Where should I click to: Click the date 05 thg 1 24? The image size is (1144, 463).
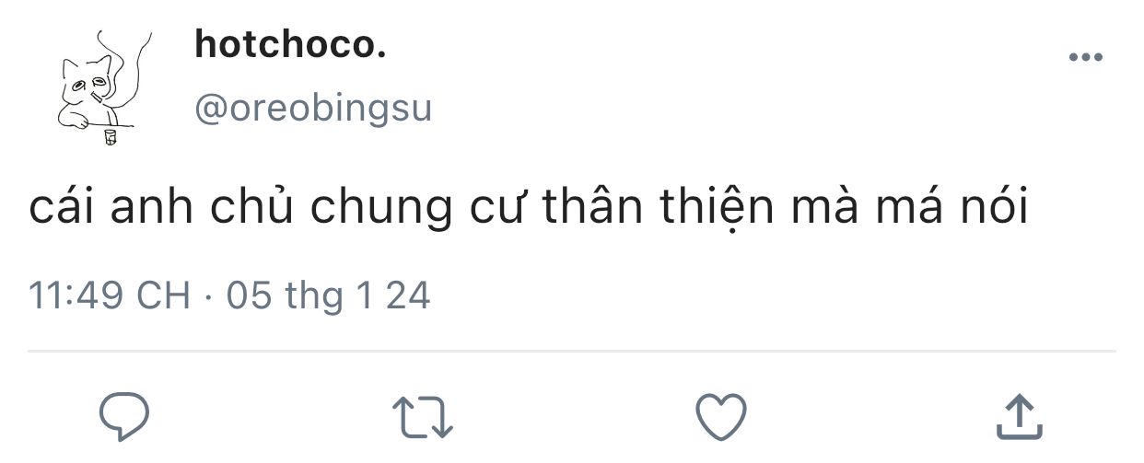coord(328,296)
